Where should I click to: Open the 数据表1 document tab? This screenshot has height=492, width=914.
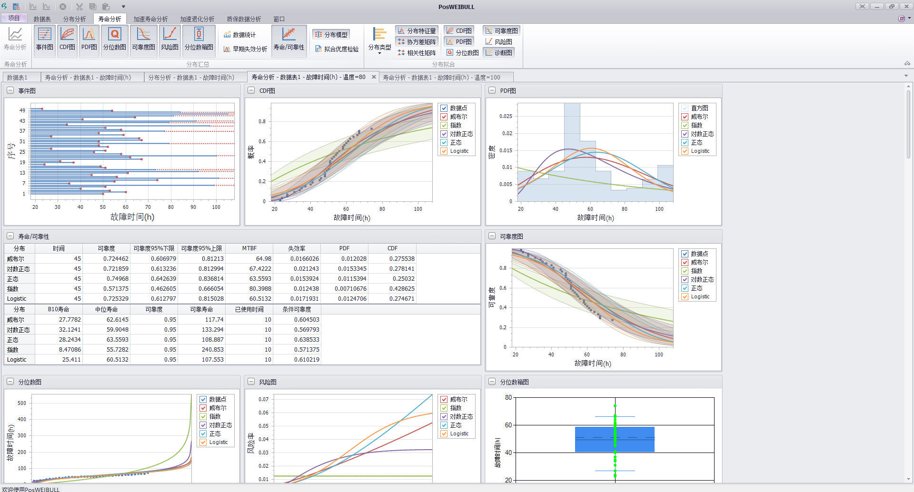tap(21, 77)
